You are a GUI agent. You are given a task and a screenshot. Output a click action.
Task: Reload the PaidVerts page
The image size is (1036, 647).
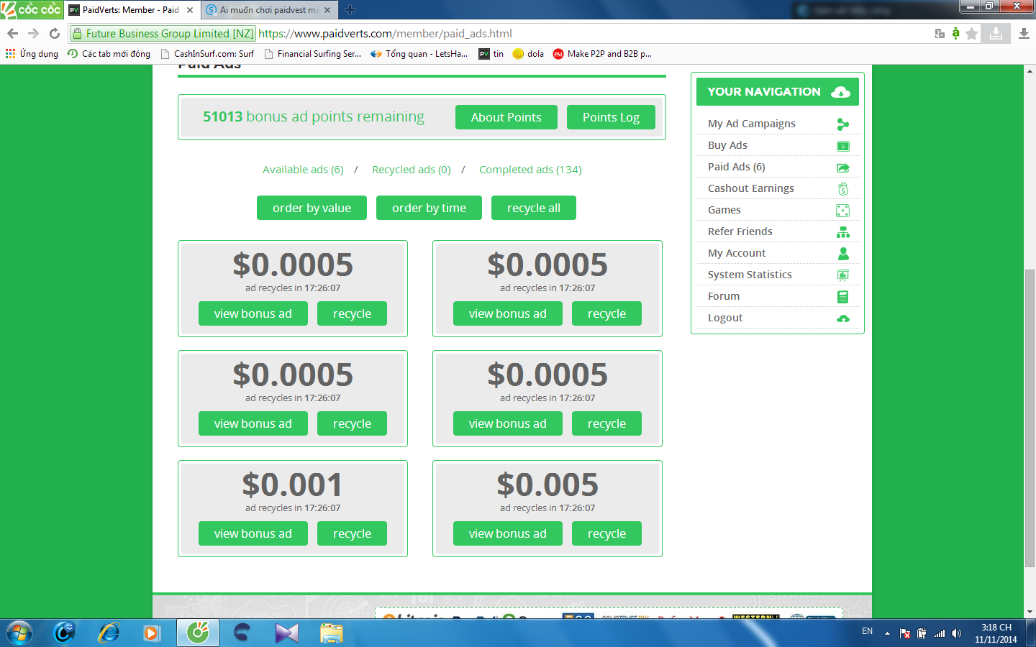54,33
